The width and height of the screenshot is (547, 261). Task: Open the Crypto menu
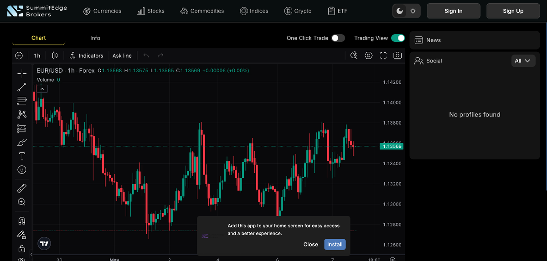[298, 11]
